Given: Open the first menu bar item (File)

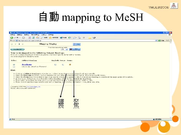Looking at the screenshot, I should click(13, 35).
